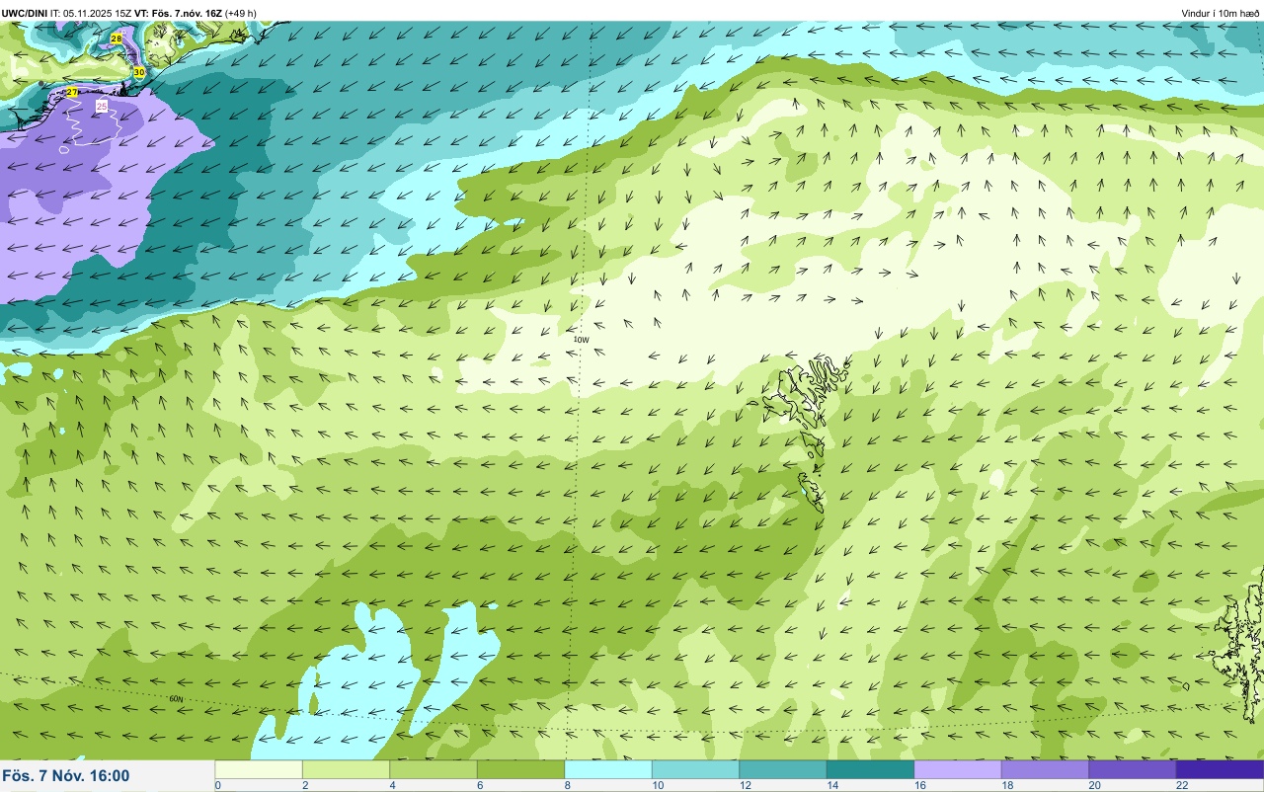The height and width of the screenshot is (792, 1264).
Task: Click the white 25 contour label
Action: (x=102, y=105)
